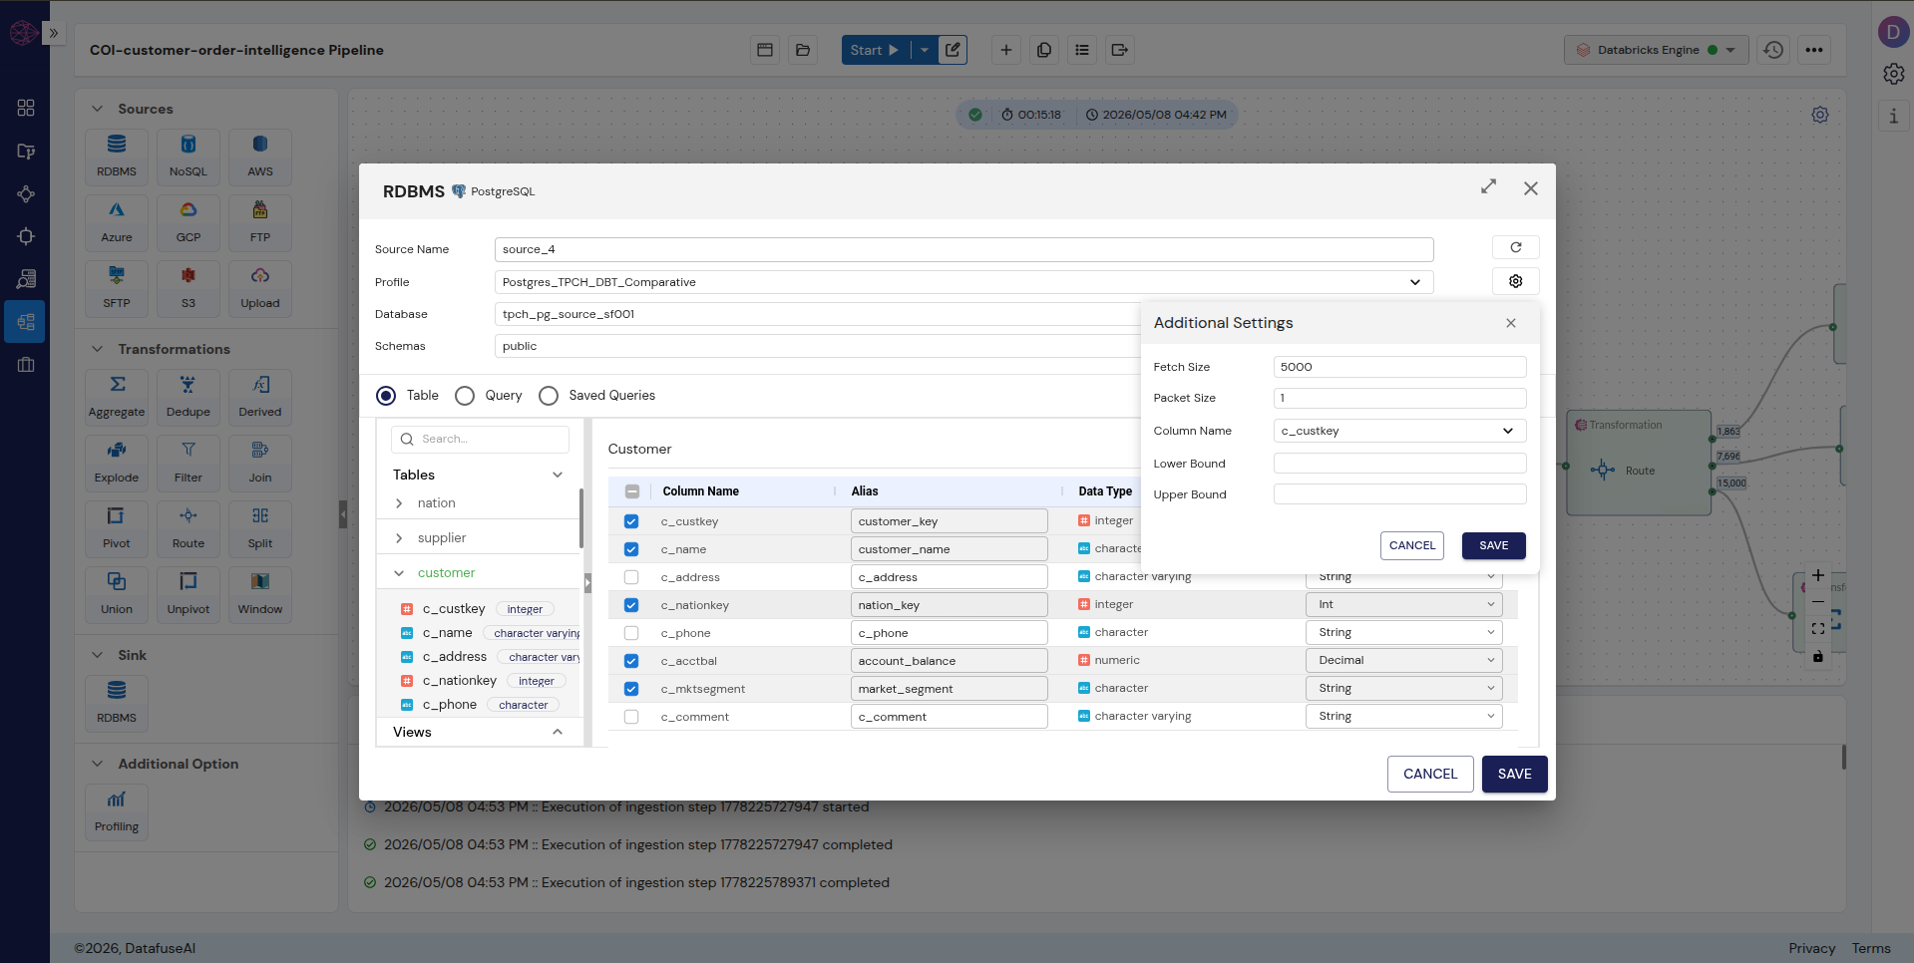Check the c_phone column checkbox
This screenshot has width=1914, height=963.
[x=631, y=633]
